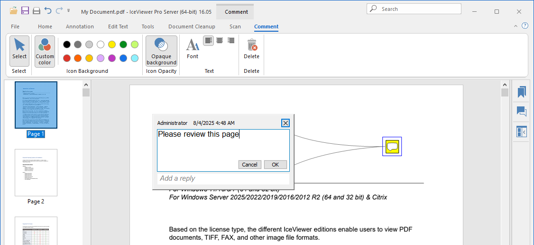
Task: Click document scroll up arrow
Action: [505, 85]
